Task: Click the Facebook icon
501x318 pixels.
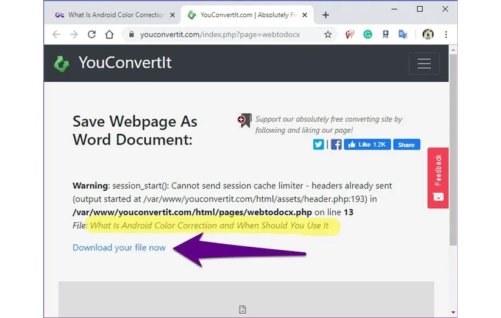Action: pos(336,144)
